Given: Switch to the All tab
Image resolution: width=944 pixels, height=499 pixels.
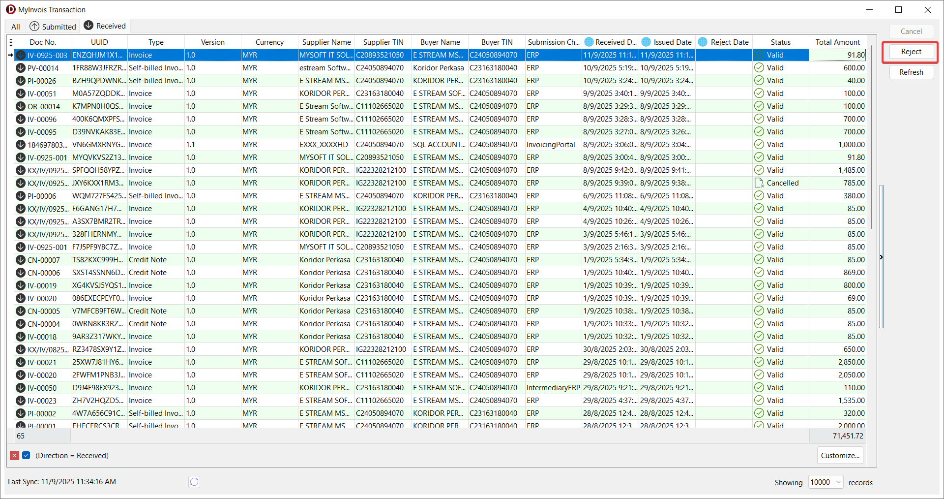Looking at the screenshot, I should [16, 27].
